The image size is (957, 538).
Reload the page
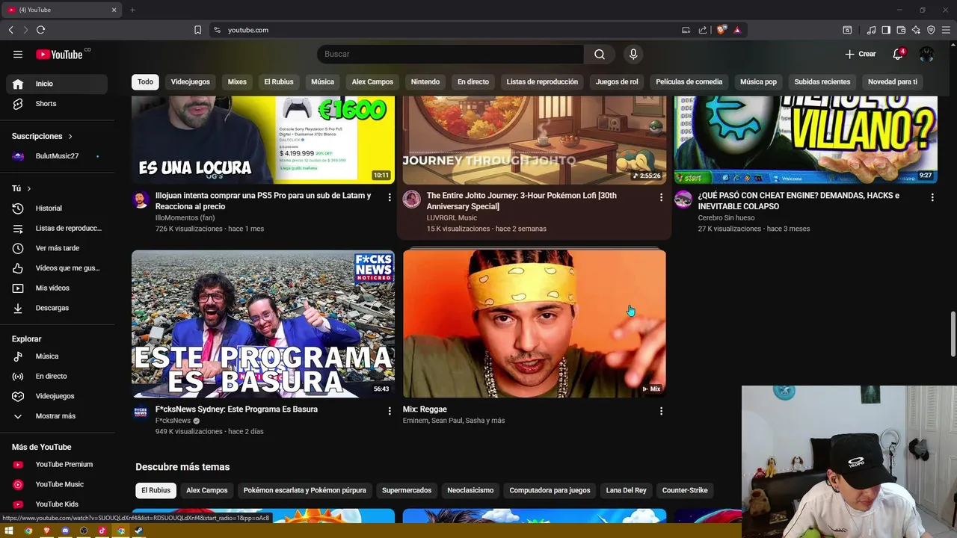(x=40, y=30)
